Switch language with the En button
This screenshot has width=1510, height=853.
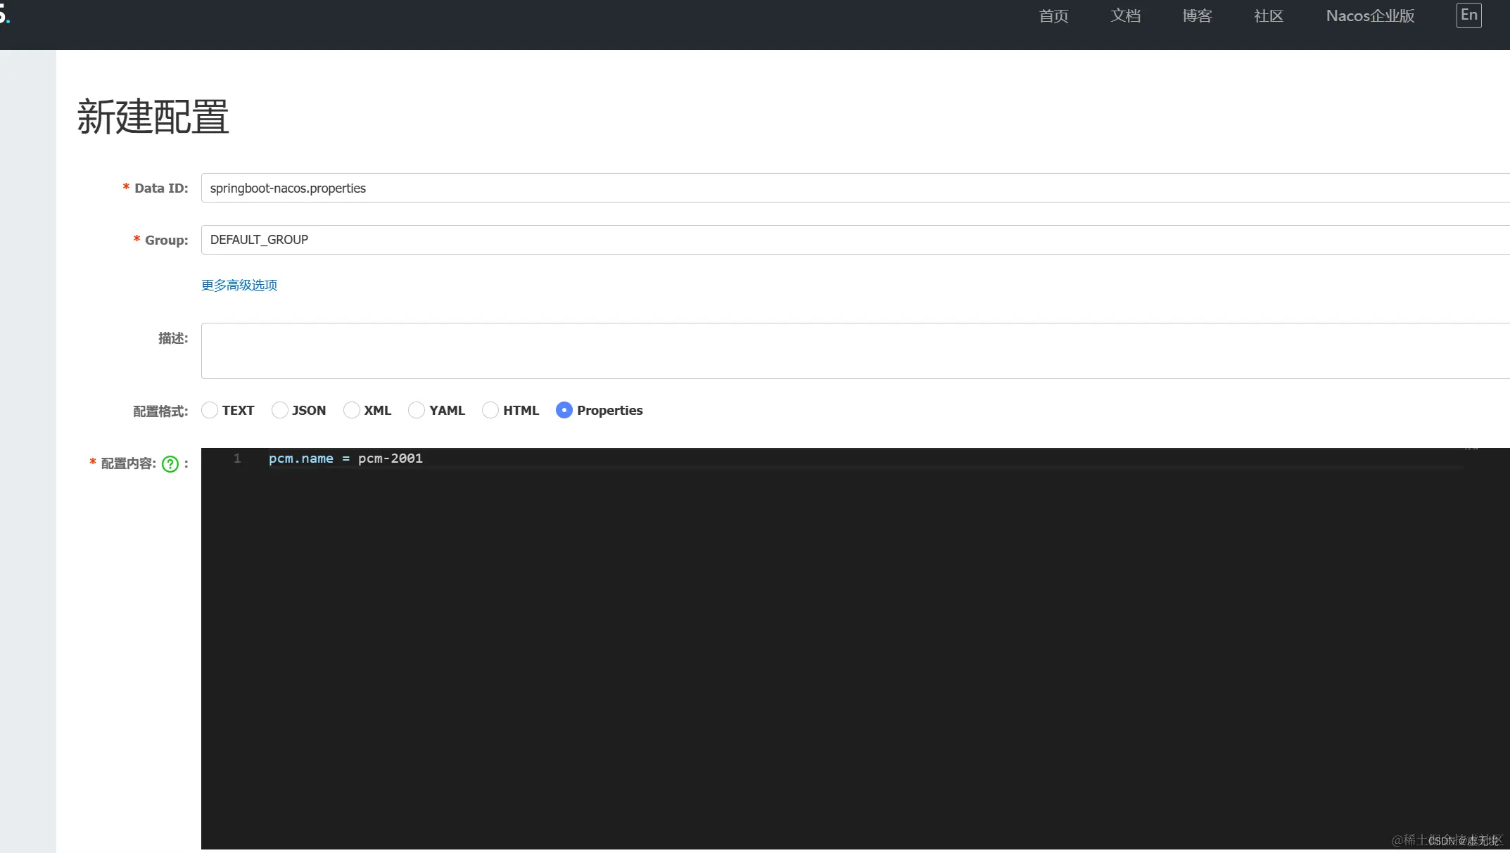(x=1468, y=15)
